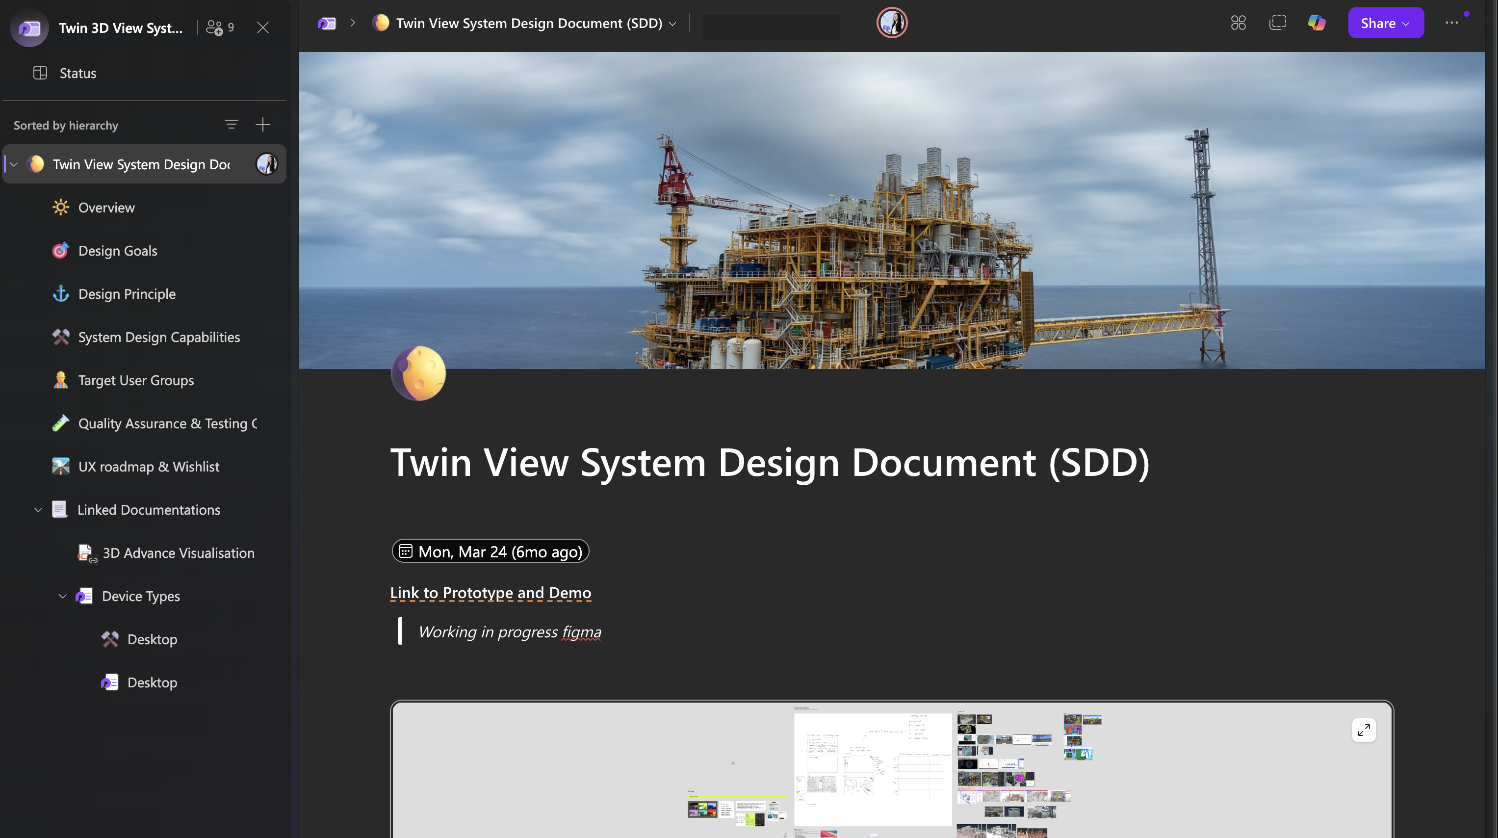Open page title dropdown in breadcrumb
Viewport: 1498px width, 838px height.
click(672, 24)
